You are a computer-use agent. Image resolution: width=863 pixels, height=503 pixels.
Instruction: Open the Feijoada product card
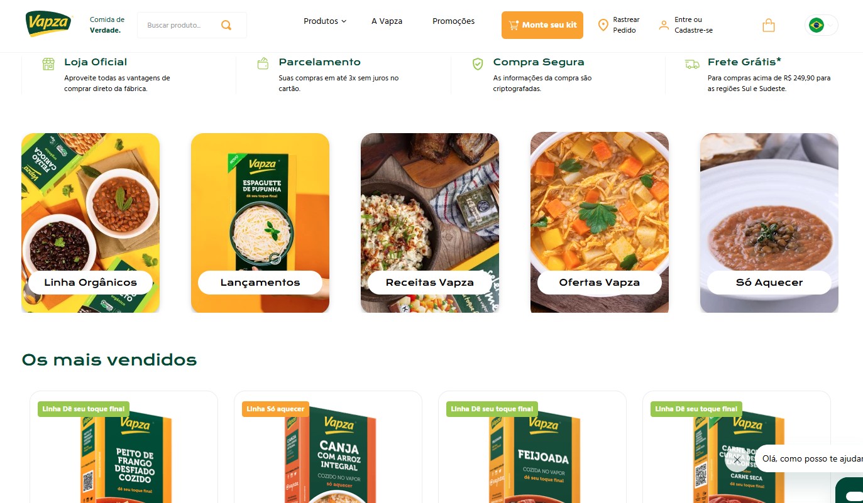tap(532, 447)
